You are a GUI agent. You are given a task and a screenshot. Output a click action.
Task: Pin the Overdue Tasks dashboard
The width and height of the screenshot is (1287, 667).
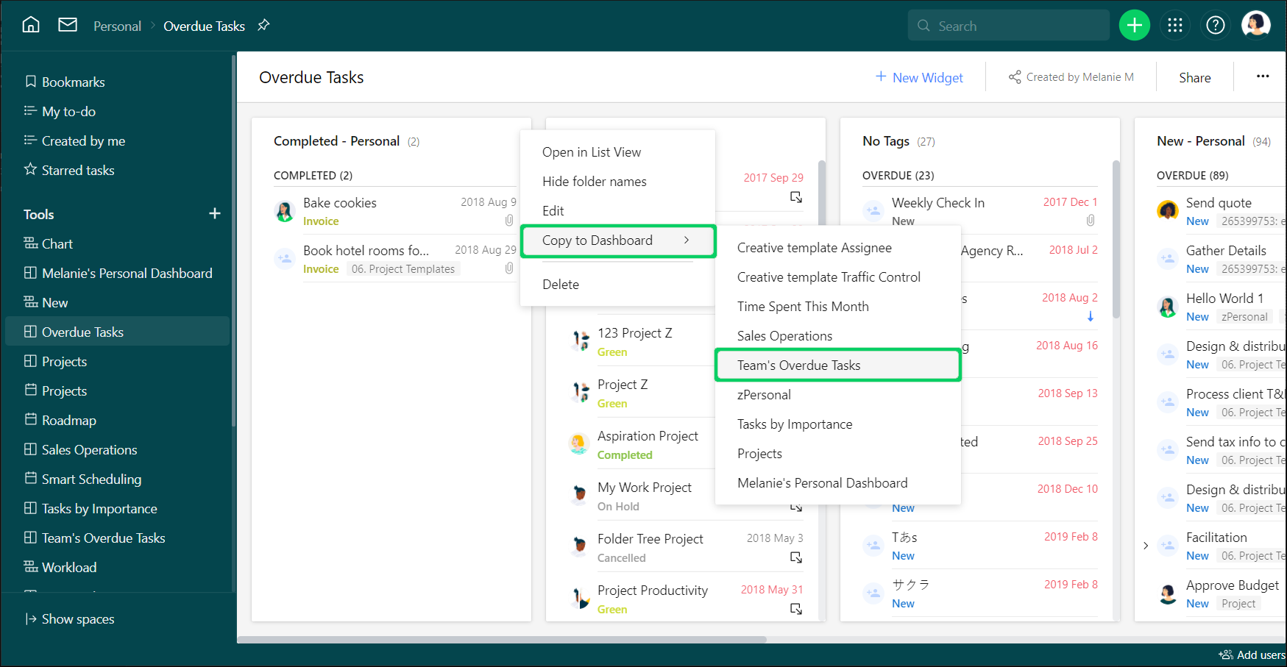263,26
